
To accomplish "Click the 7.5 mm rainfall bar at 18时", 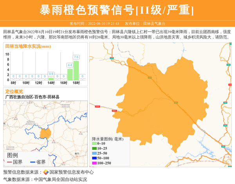I will click(x=76, y=71).
